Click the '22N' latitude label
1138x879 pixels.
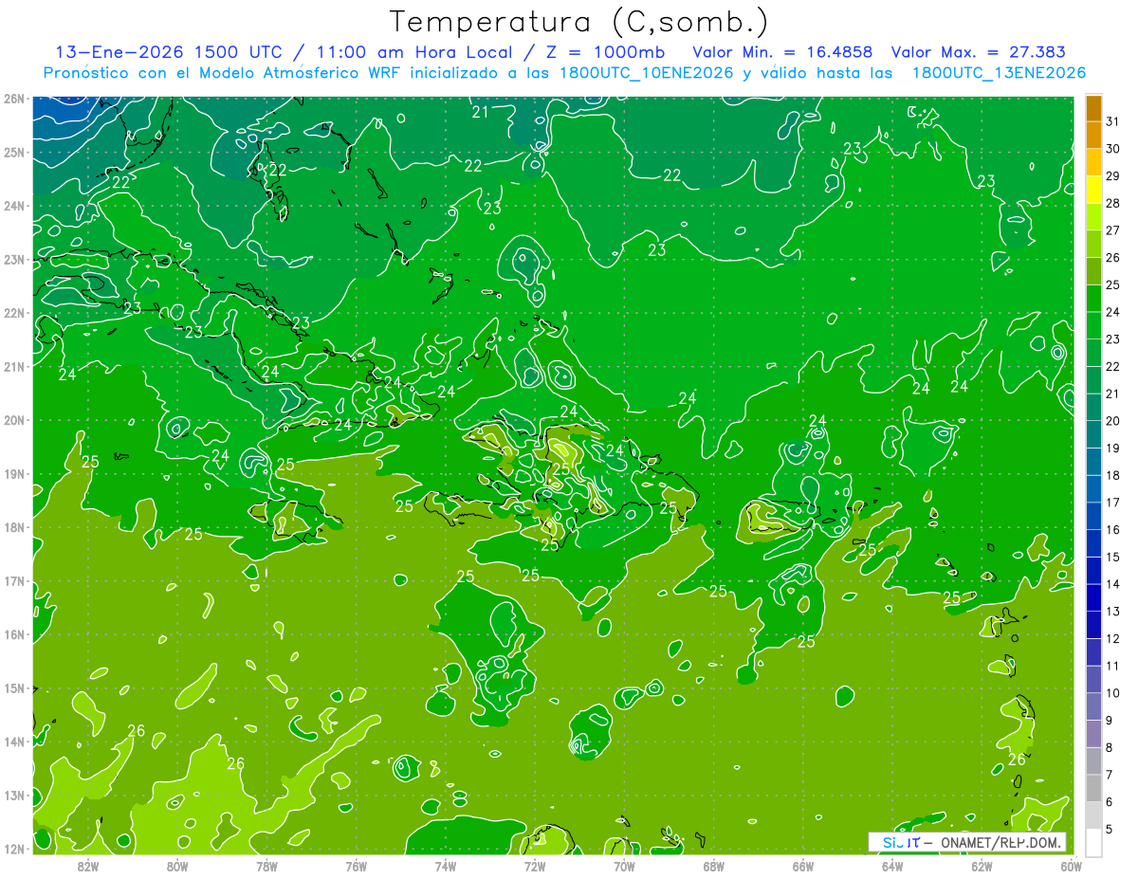[13, 312]
